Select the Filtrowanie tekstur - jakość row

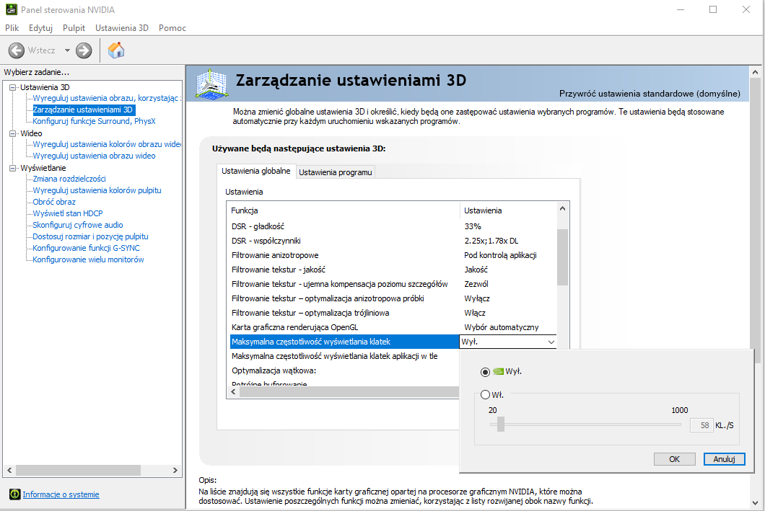[393, 270]
